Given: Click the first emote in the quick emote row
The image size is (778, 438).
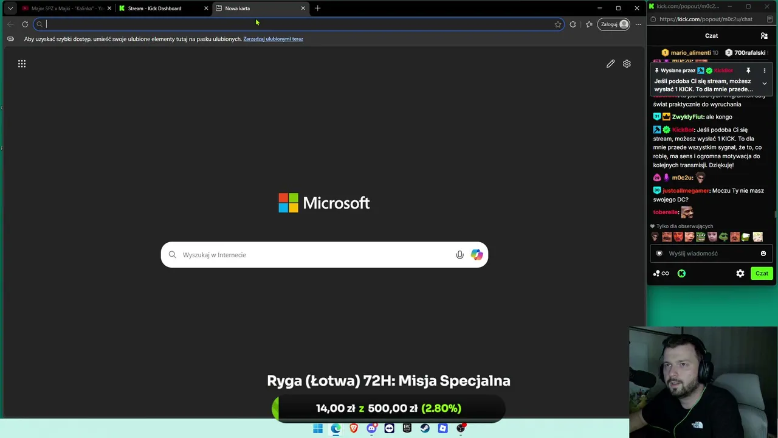Looking at the screenshot, I should pos(655,237).
